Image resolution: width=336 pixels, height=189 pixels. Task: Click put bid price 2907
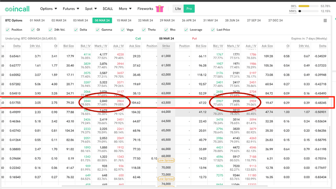(220, 101)
